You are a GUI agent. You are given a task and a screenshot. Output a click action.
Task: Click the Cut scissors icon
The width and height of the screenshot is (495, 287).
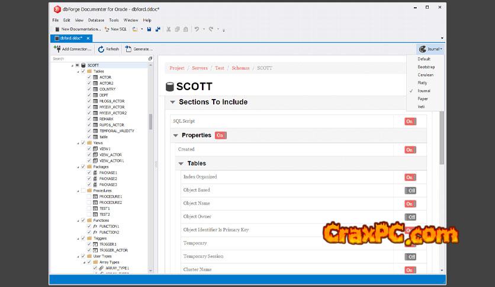coord(169,29)
